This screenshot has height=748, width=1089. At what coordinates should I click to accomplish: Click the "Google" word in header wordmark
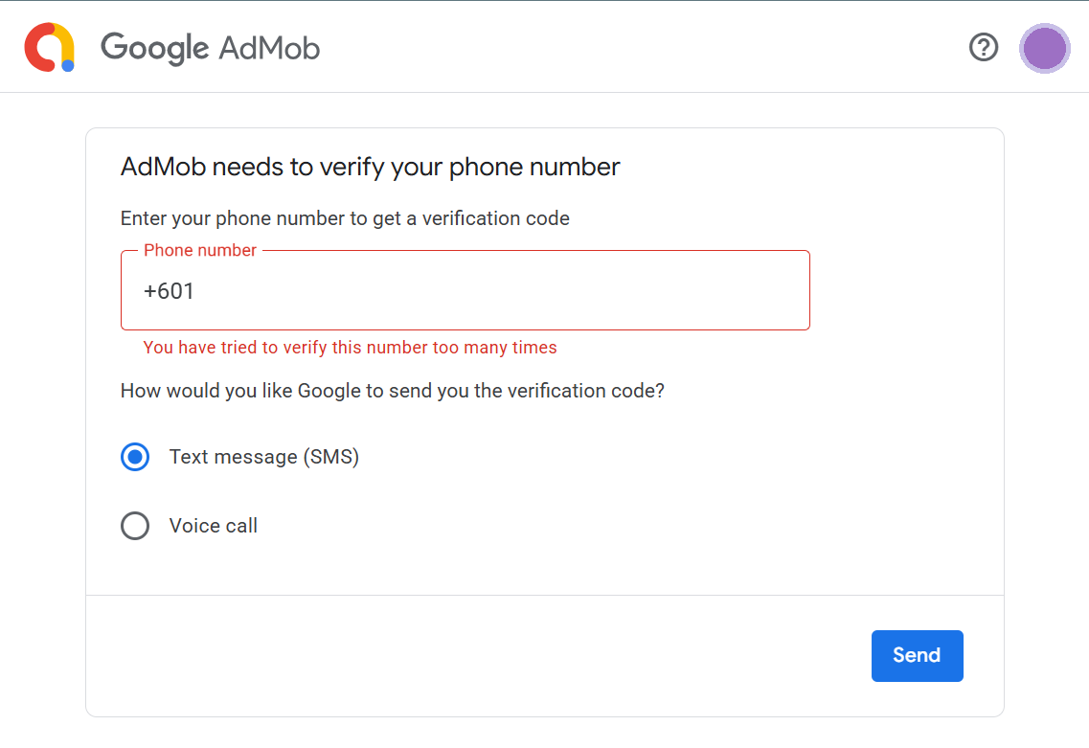(154, 47)
